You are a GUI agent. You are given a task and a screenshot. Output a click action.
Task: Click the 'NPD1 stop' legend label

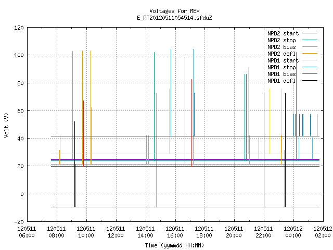pyautogui.click(x=281, y=67)
